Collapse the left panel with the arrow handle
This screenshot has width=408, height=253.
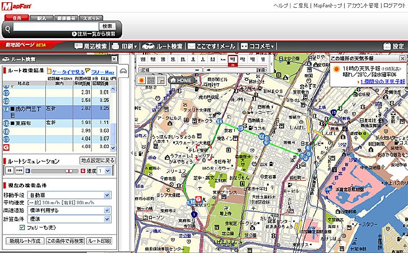point(132,153)
